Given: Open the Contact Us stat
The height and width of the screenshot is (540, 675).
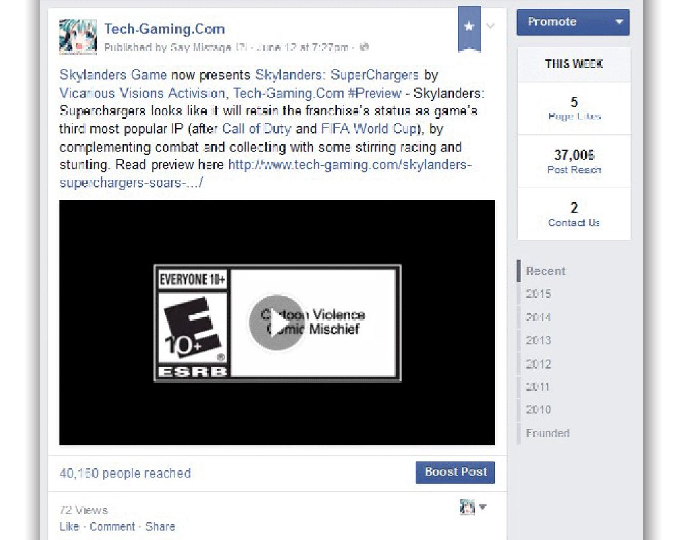Looking at the screenshot, I should 574,215.
